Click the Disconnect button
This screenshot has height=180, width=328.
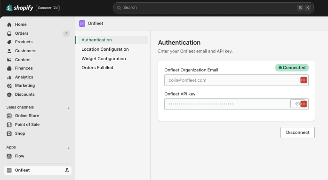[x=297, y=133]
